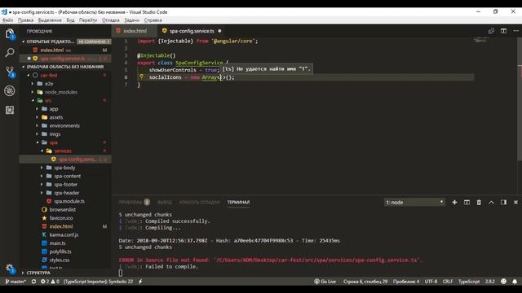Viewport: 522px width, 293px height.
Task: Open the Source Control view
Action: click(10, 72)
